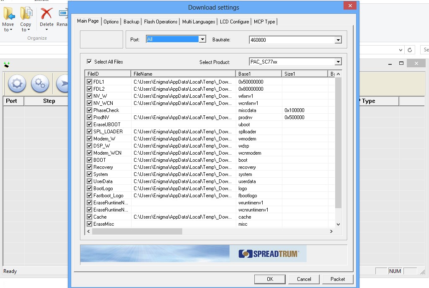Screen dimensions: 429x288
Task: Click the download tool's window title icon
Action: 6,64
